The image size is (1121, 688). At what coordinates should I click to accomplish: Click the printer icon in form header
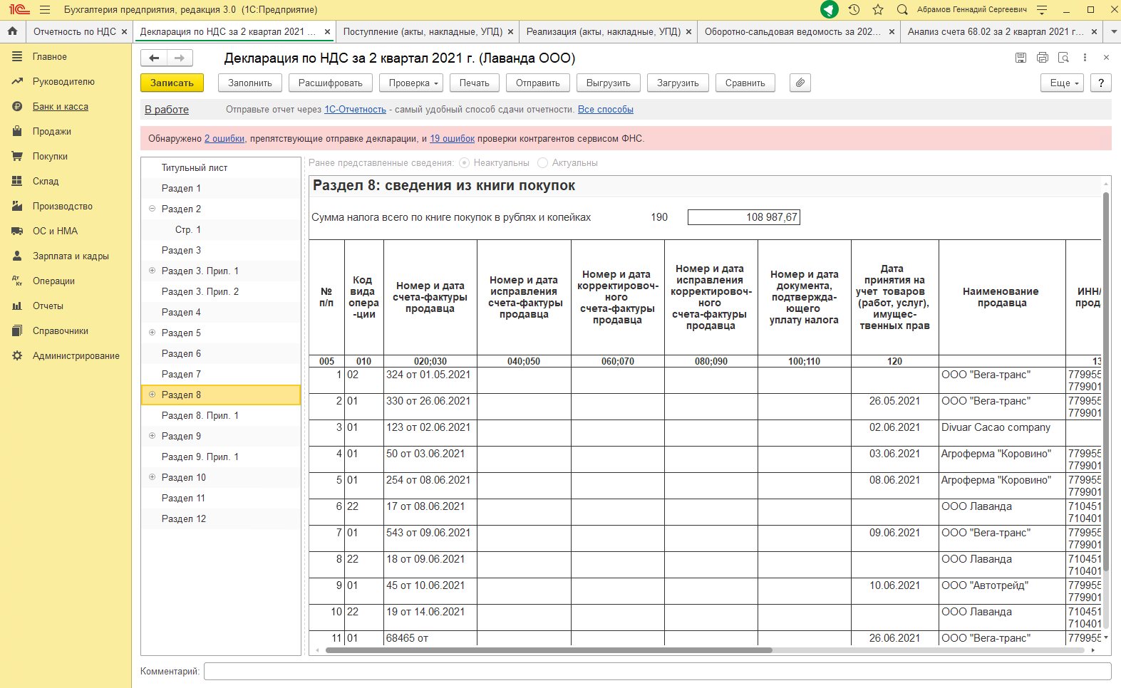[1043, 58]
